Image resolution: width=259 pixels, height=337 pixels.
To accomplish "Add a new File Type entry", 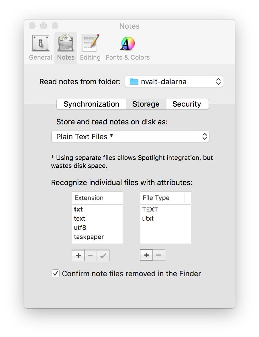I will pyautogui.click(x=146, y=255).
